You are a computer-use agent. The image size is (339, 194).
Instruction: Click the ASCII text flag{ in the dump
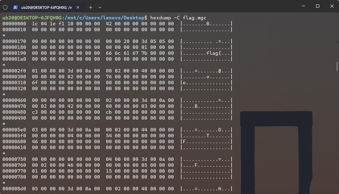click(x=214, y=53)
